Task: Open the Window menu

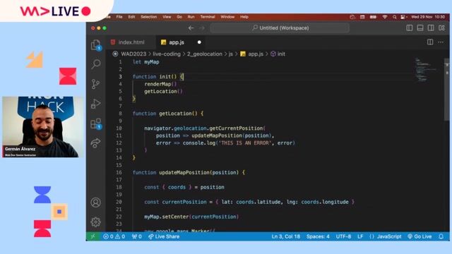Action: coord(227,17)
